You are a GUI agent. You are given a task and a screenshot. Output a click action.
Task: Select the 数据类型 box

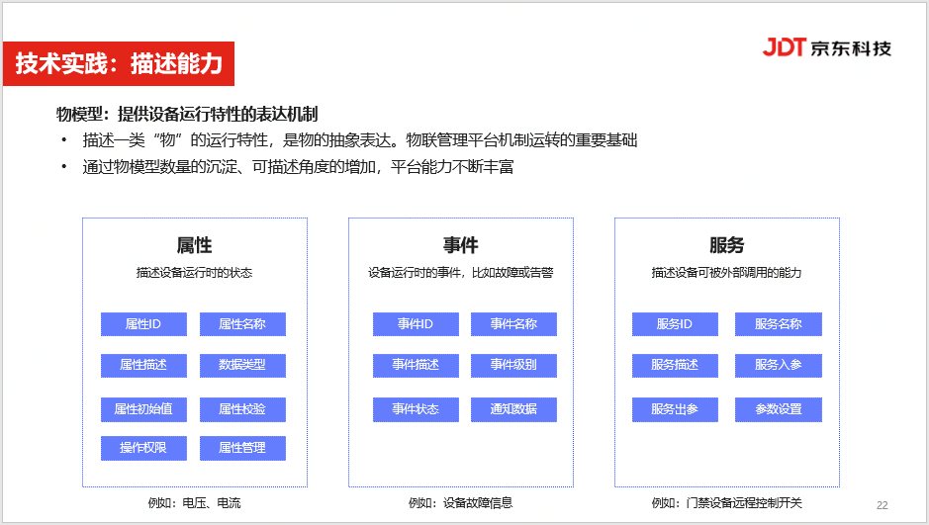point(242,365)
